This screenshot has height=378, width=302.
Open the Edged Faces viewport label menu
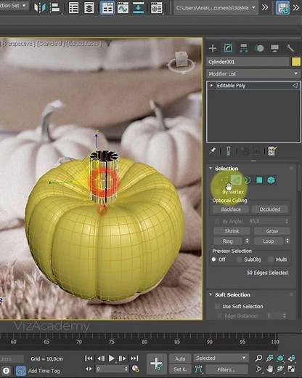point(83,44)
